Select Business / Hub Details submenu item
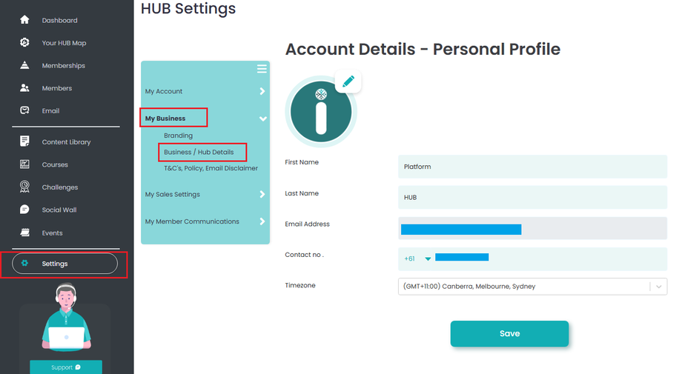The height and width of the screenshot is (374, 682). click(x=199, y=152)
